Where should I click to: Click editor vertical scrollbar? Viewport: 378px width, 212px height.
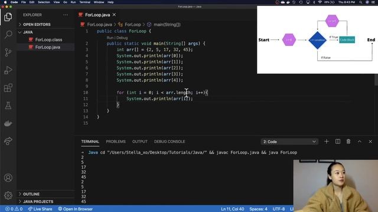pos(376,79)
